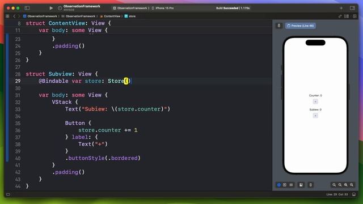This screenshot has height=204, width=363.
Task: Choose run destination iPhone 15 Pro
Action: [x=163, y=8]
